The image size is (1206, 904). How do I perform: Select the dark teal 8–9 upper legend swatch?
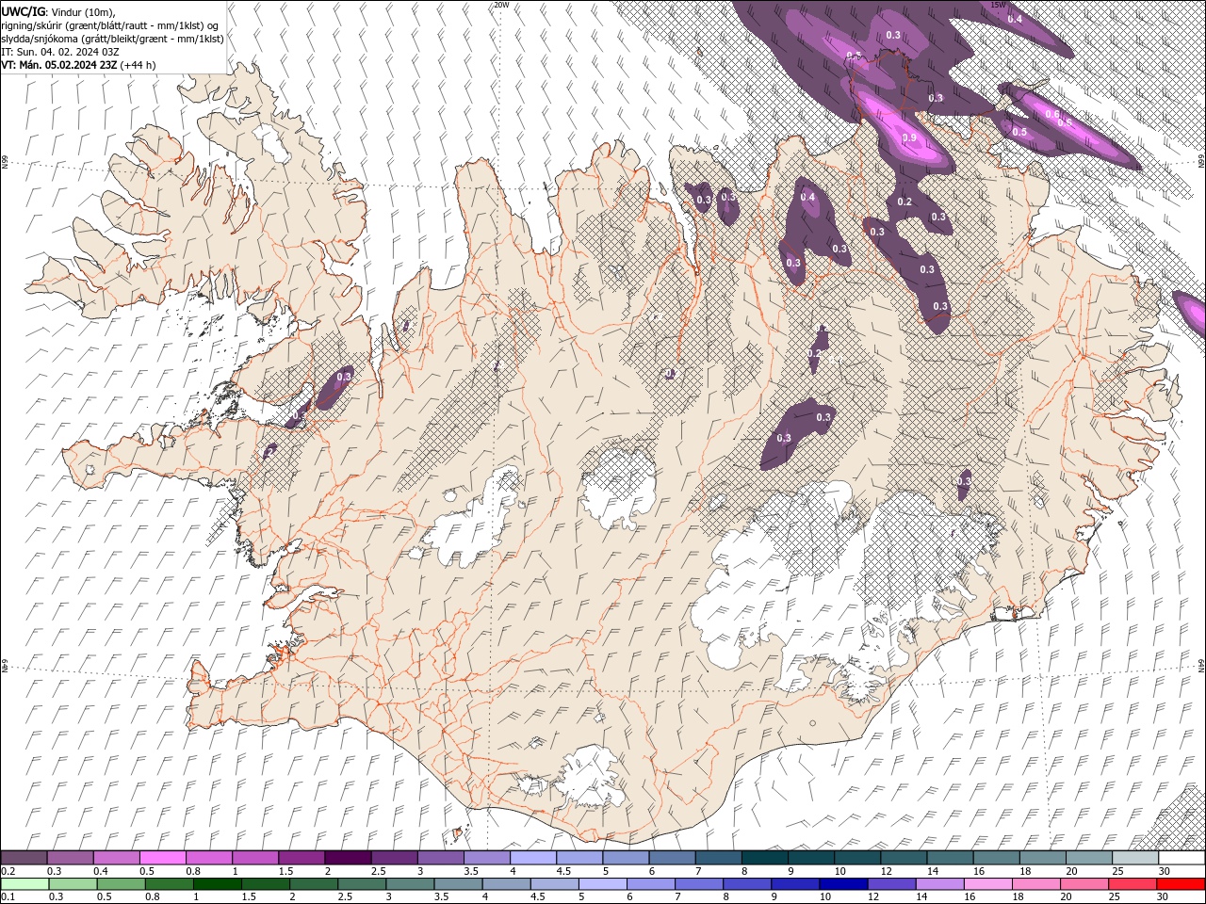pyautogui.click(x=764, y=858)
